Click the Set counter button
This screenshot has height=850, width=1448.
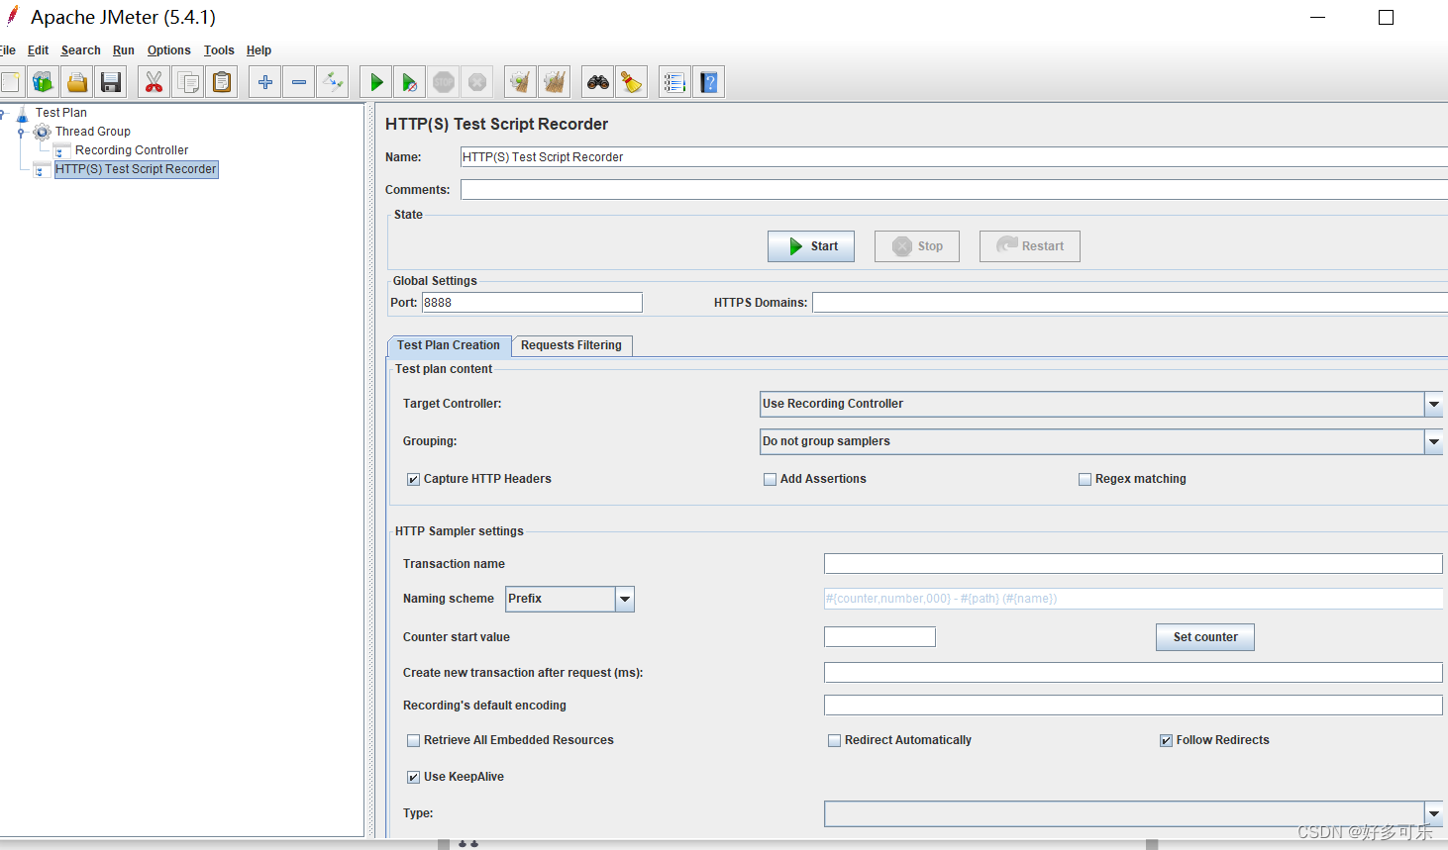[1205, 637]
